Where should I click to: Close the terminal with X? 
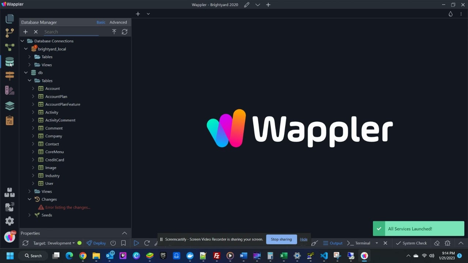(385, 243)
